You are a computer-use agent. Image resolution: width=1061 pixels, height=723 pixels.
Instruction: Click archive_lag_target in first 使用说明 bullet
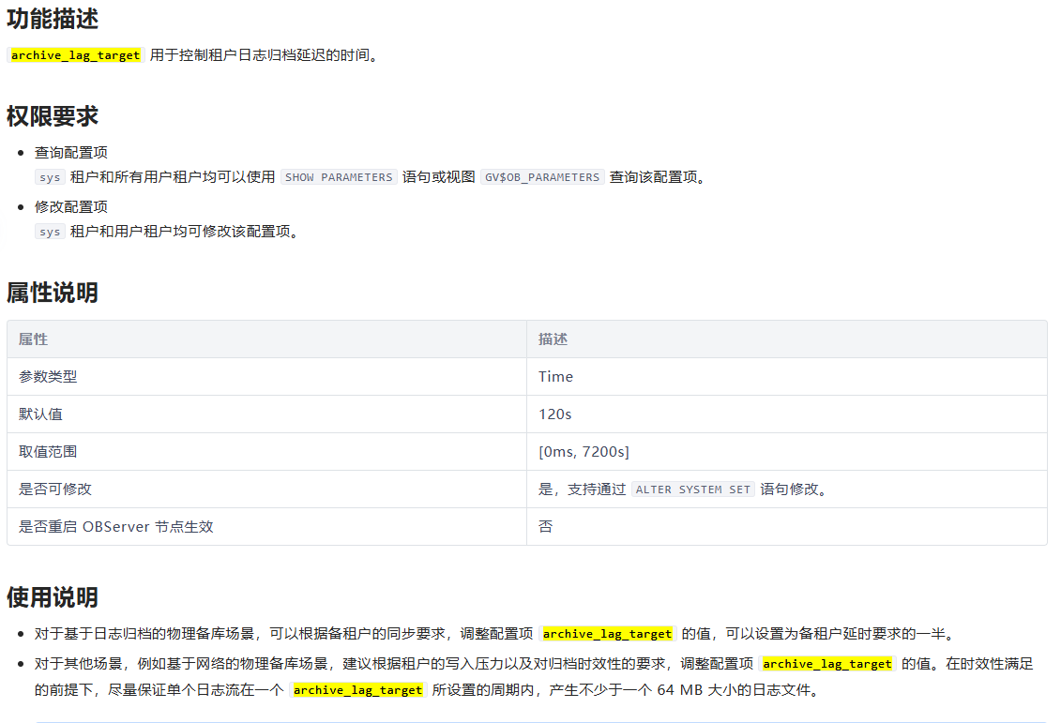click(x=607, y=635)
